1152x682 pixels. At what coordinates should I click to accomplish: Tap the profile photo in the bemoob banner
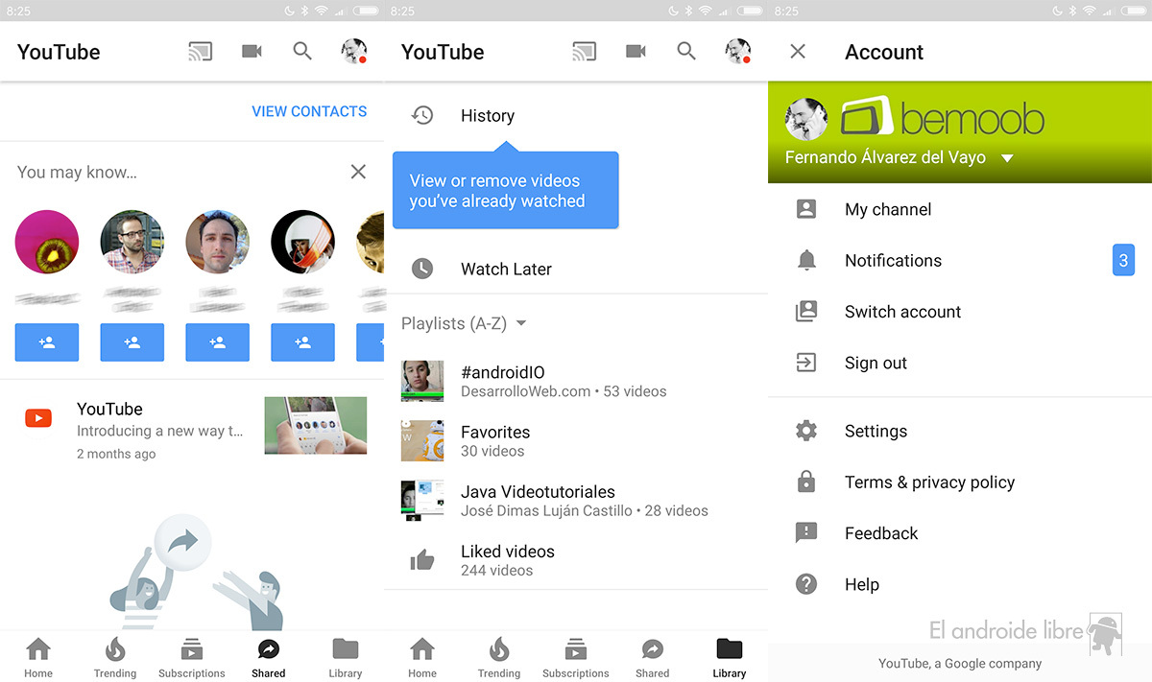(x=806, y=120)
